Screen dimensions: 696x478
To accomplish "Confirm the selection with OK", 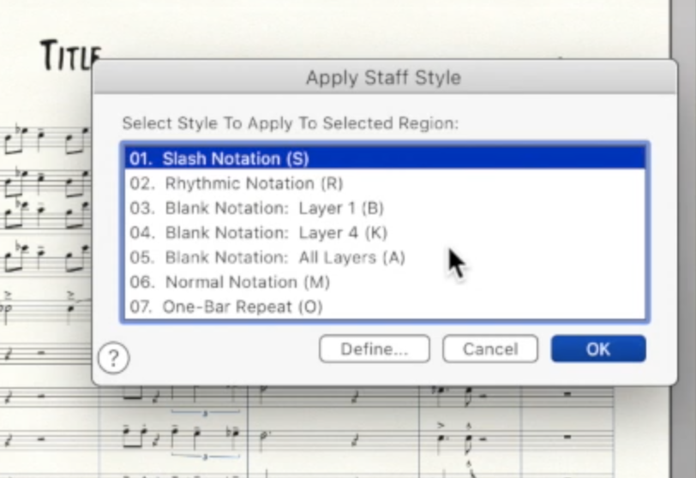I will pos(598,349).
